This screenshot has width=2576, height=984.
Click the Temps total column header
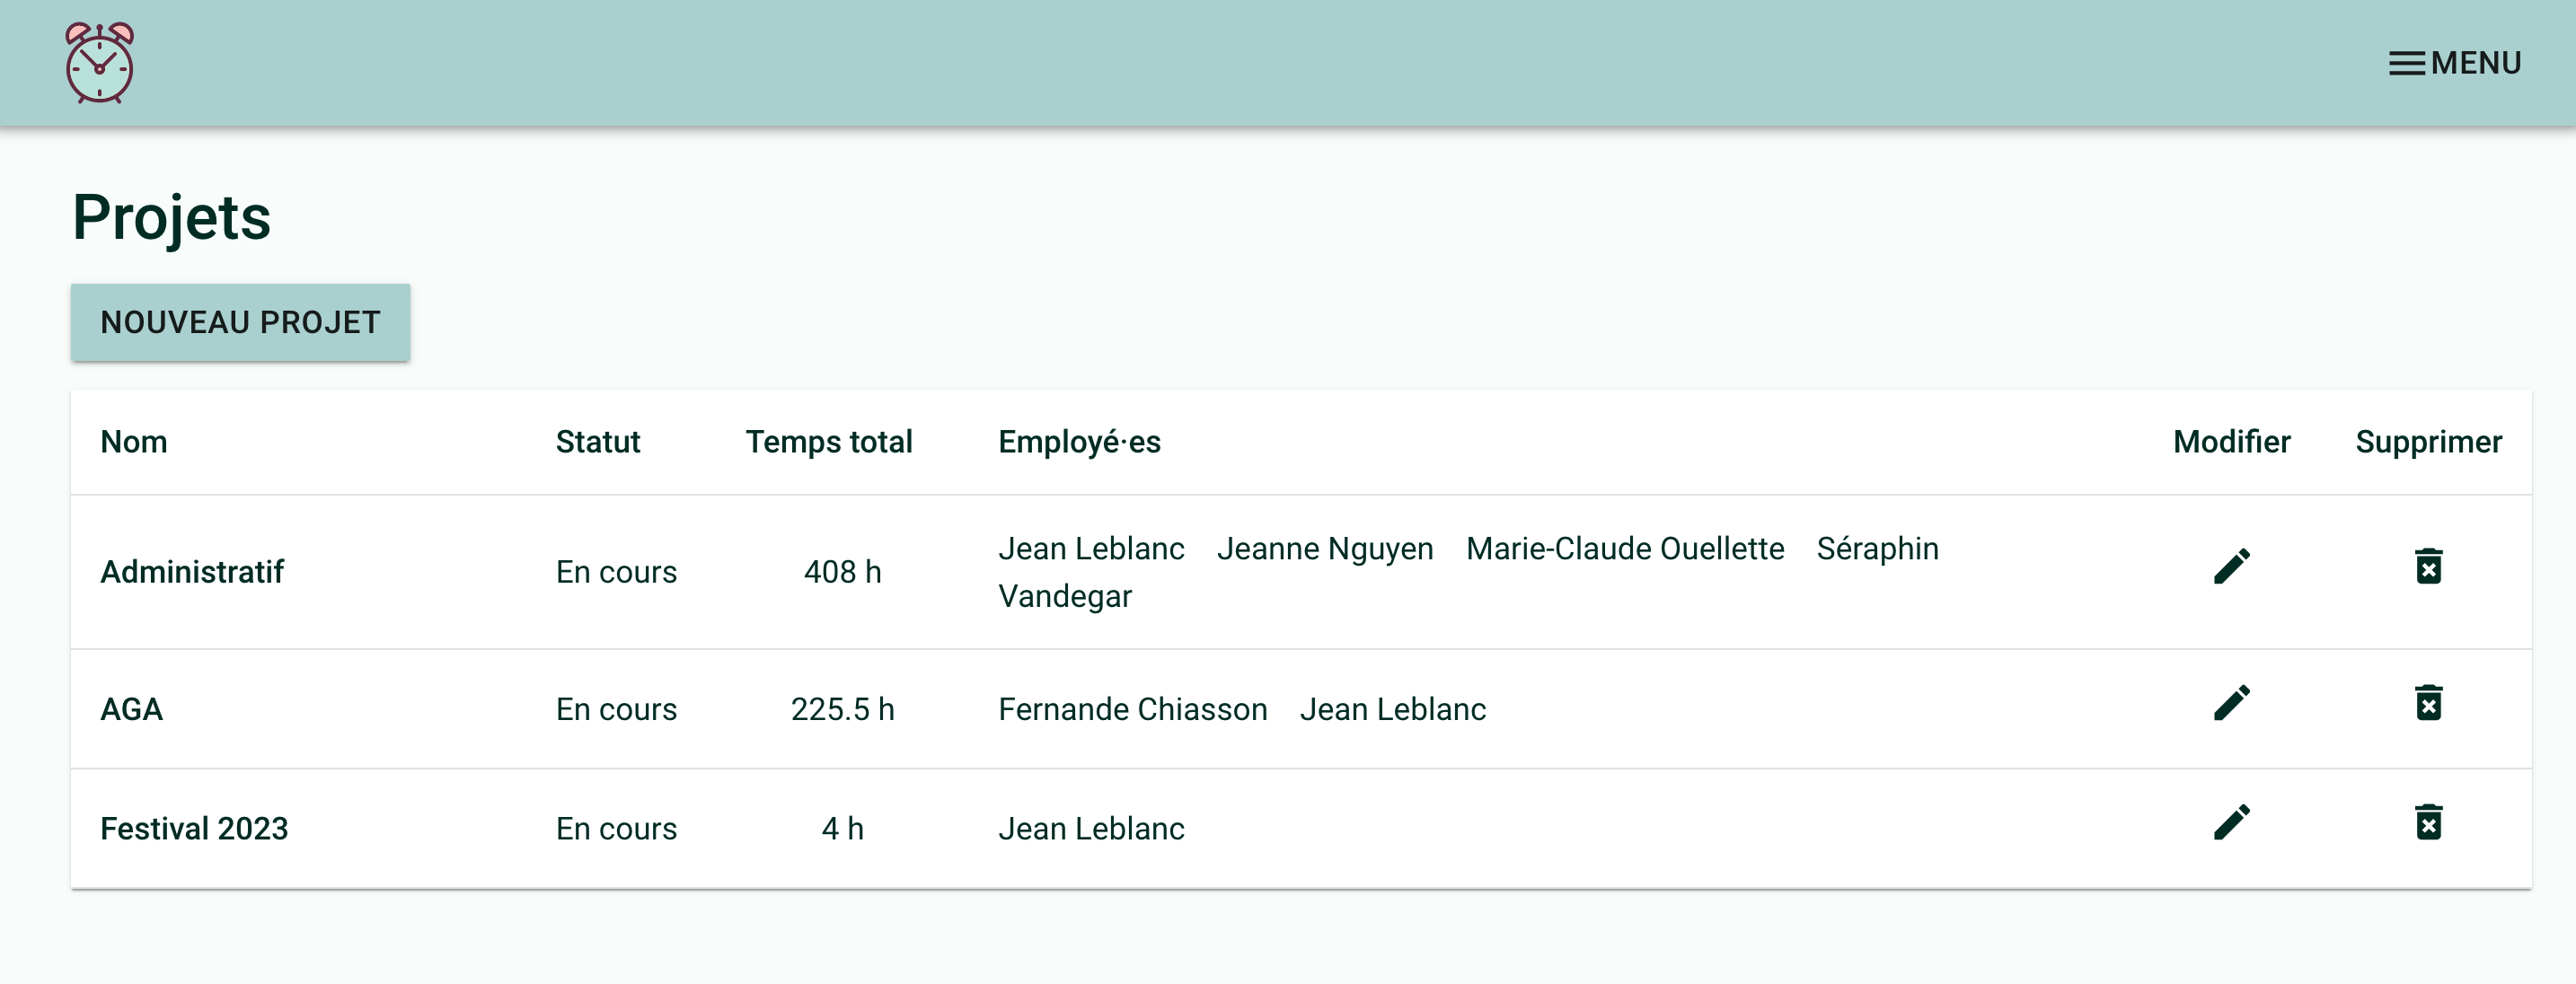click(x=829, y=441)
